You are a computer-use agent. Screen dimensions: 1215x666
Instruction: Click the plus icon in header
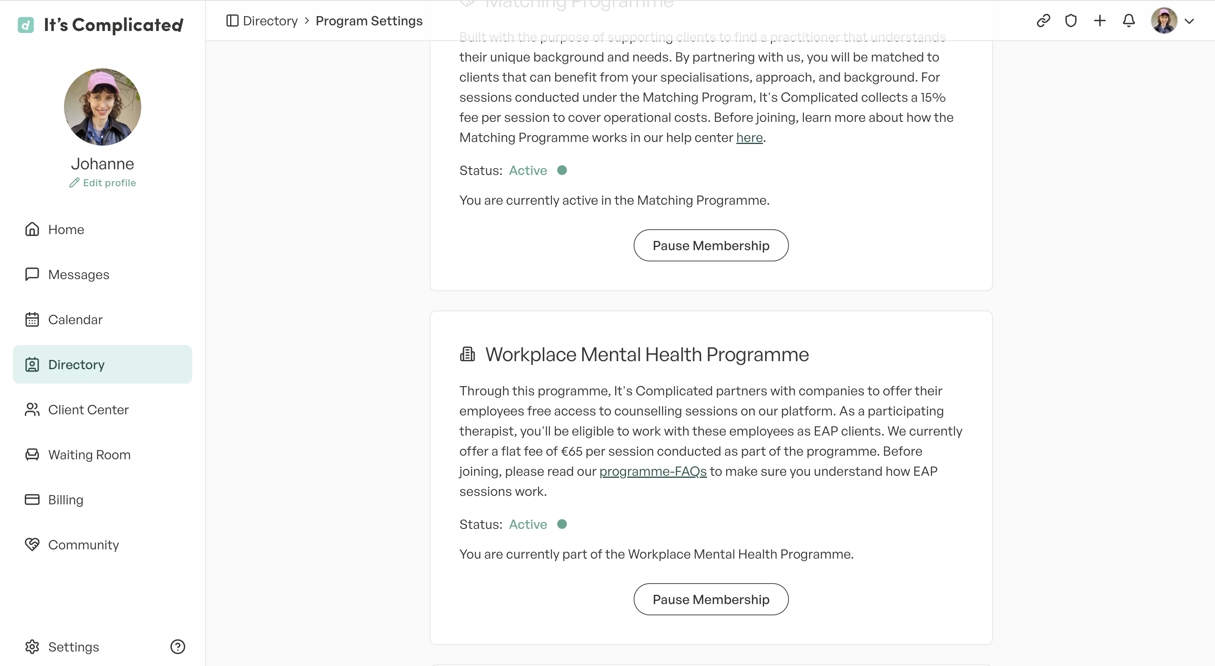[x=1100, y=21]
